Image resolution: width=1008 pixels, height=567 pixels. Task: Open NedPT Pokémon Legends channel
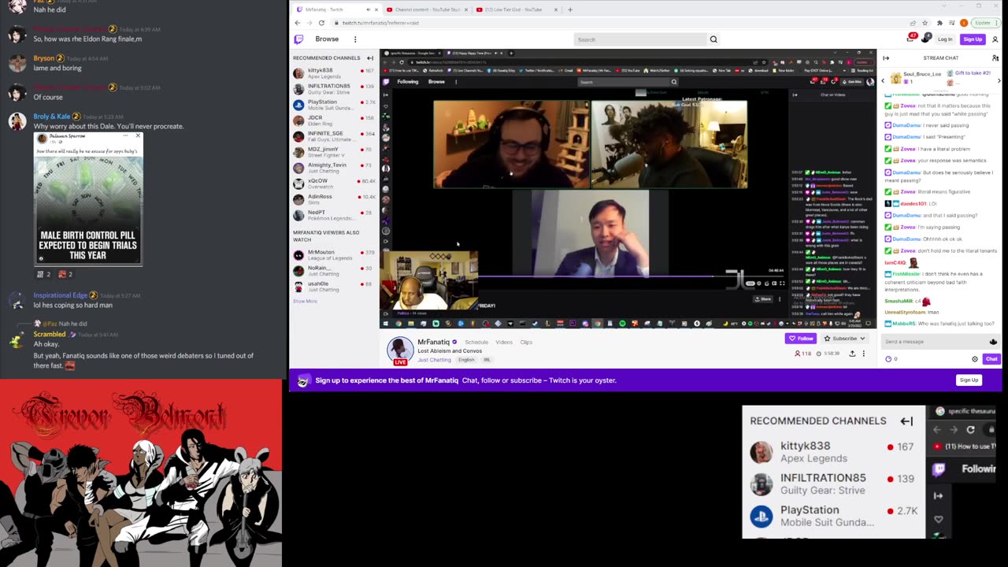click(333, 215)
